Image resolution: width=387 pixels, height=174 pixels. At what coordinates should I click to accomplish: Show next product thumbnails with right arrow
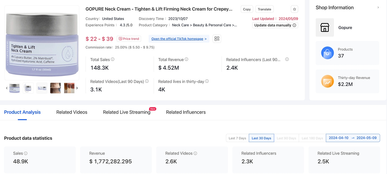coord(77,88)
